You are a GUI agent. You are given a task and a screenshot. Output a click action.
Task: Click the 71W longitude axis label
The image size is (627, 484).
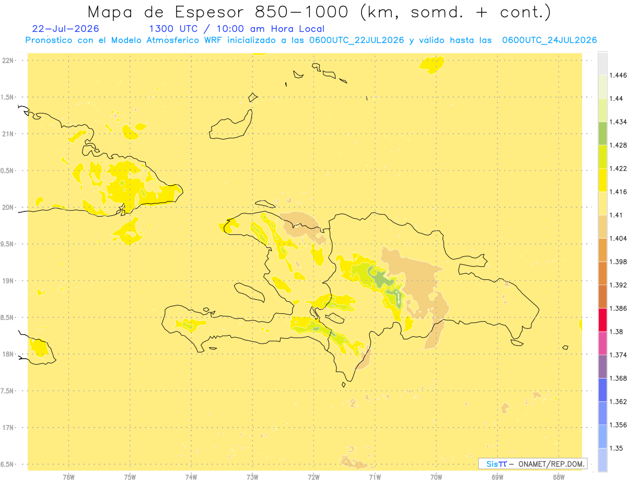pyautogui.click(x=375, y=477)
